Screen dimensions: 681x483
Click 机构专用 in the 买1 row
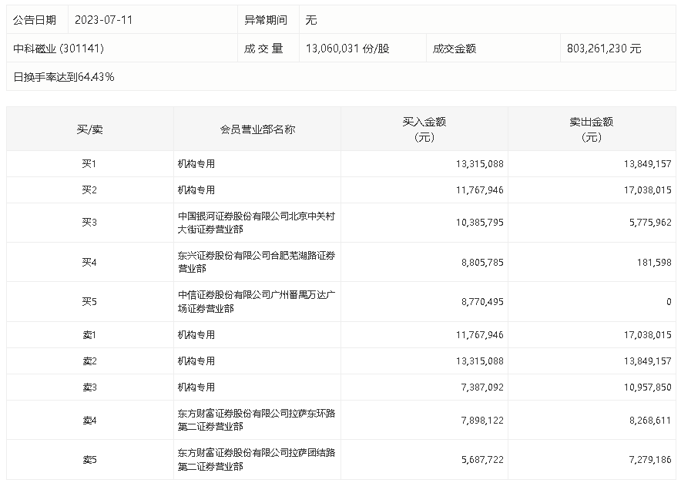click(x=196, y=164)
